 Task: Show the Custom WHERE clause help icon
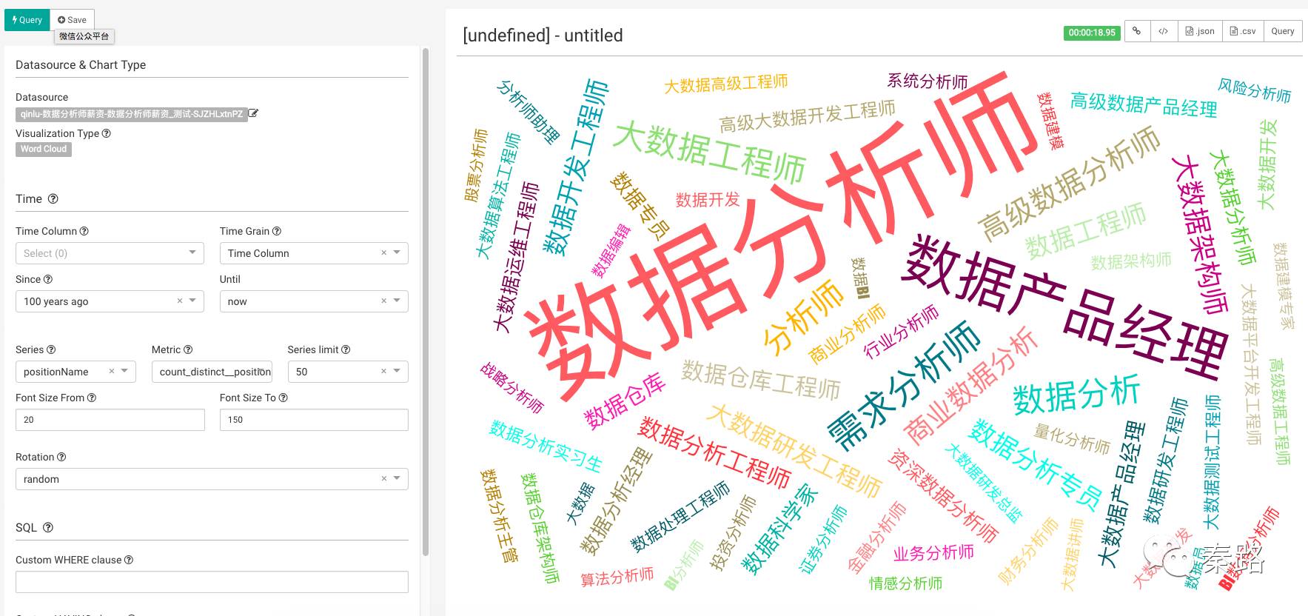click(x=129, y=560)
